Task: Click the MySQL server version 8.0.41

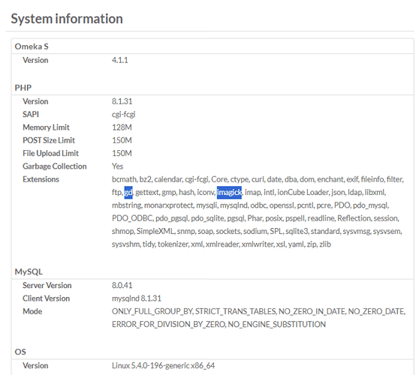Action: click(x=122, y=285)
